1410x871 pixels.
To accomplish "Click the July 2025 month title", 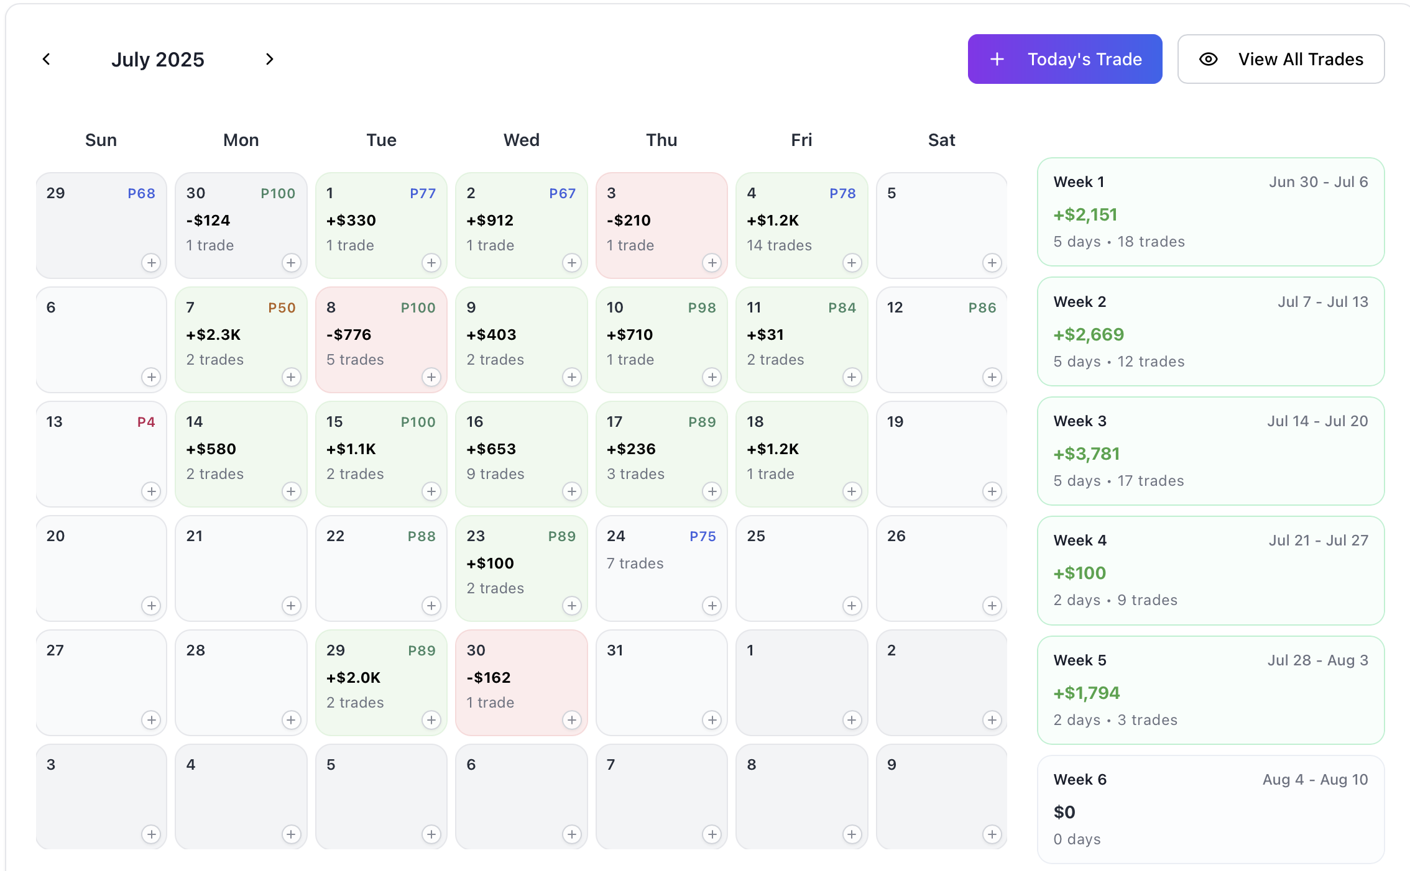I will pyautogui.click(x=158, y=58).
